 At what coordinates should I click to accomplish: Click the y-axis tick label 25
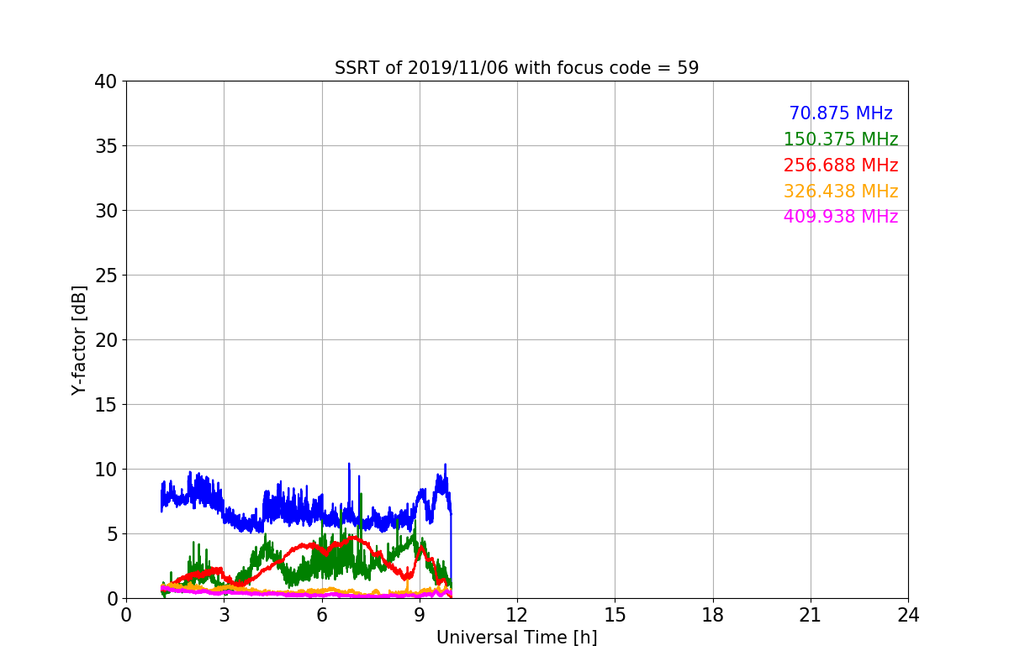105,276
